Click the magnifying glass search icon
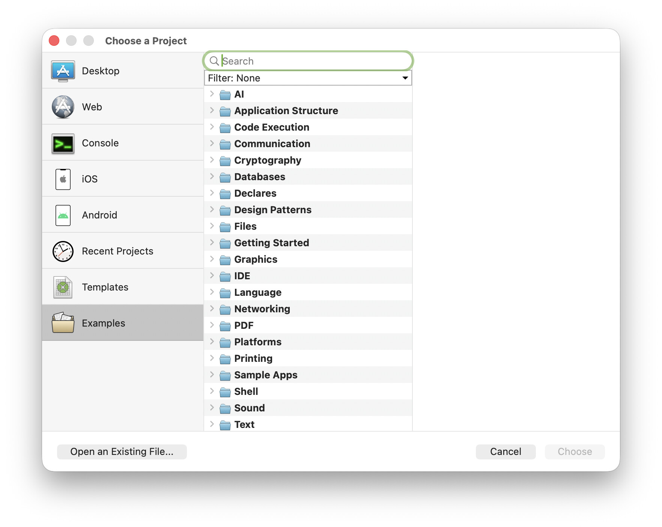The width and height of the screenshot is (662, 527). click(x=214, y=61)
